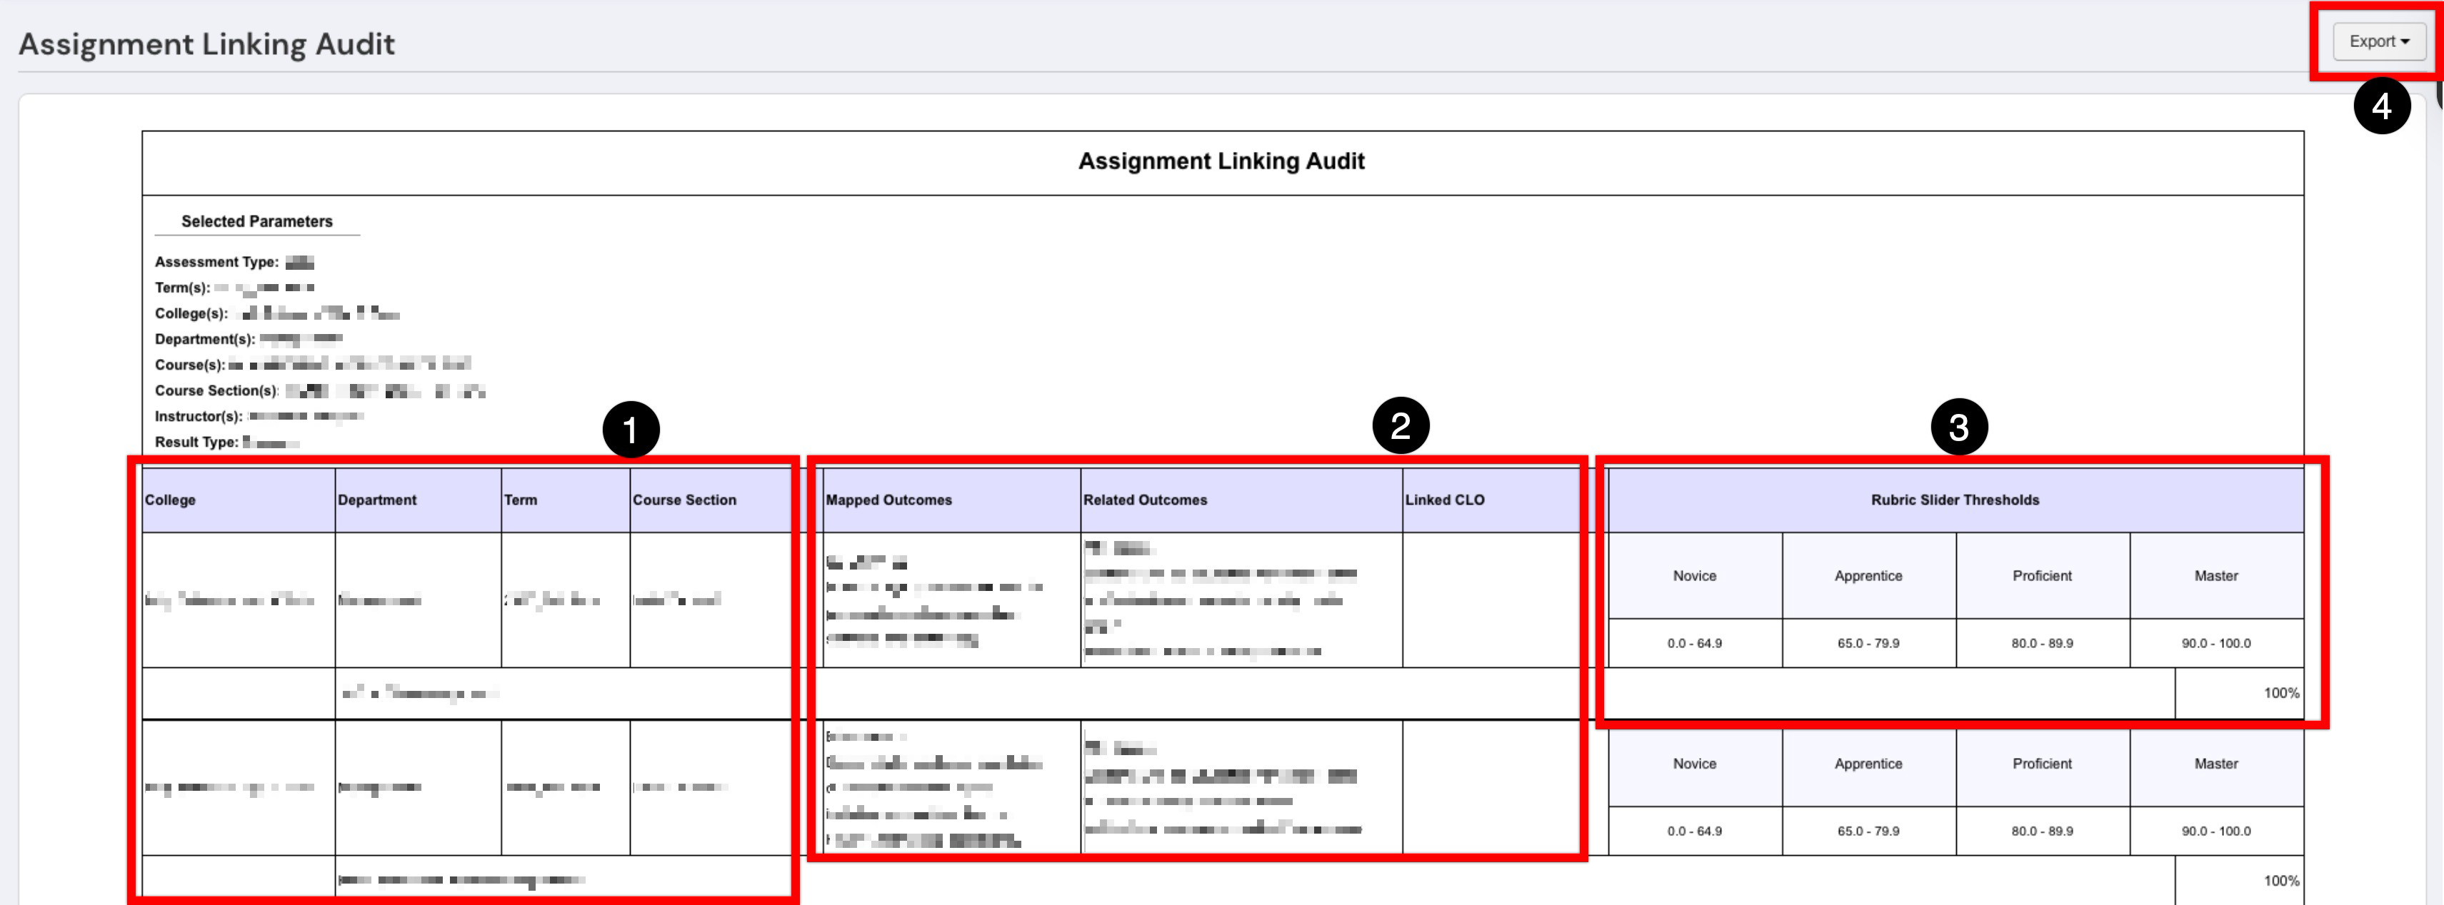The height and width of the screenshot is (905, 2444).
Task: Click the Course Section column header
Action: click(x=684, y=500)
